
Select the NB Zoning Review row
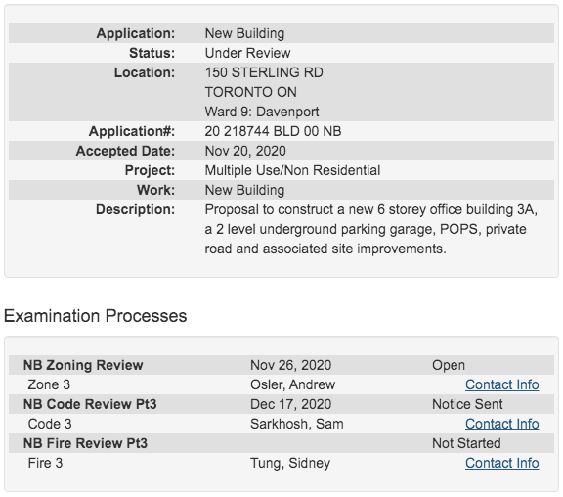(281, 365)
